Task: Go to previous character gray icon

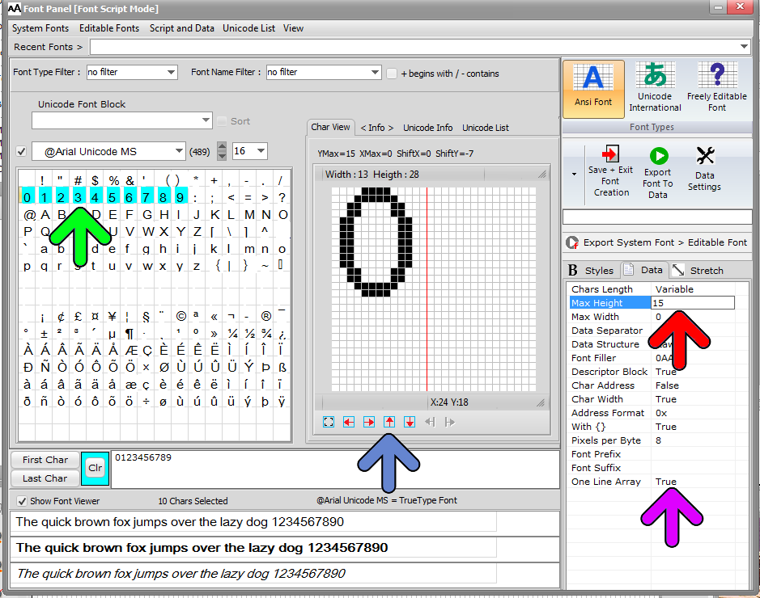Action: click(x=430, y=422)
